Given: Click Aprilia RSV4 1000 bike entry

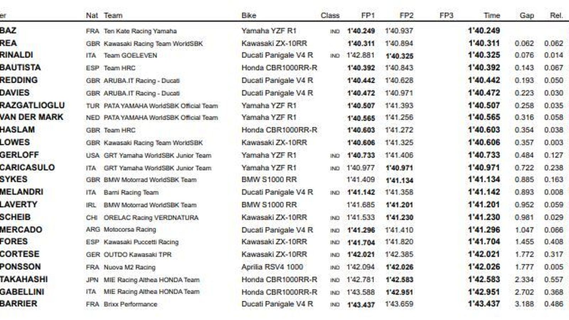Looking at the screenshot, I should [272, 267].
